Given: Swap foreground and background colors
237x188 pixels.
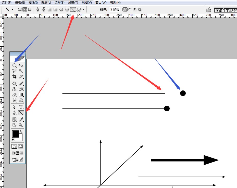Looking at the screenshot, I should pos(21,131).
